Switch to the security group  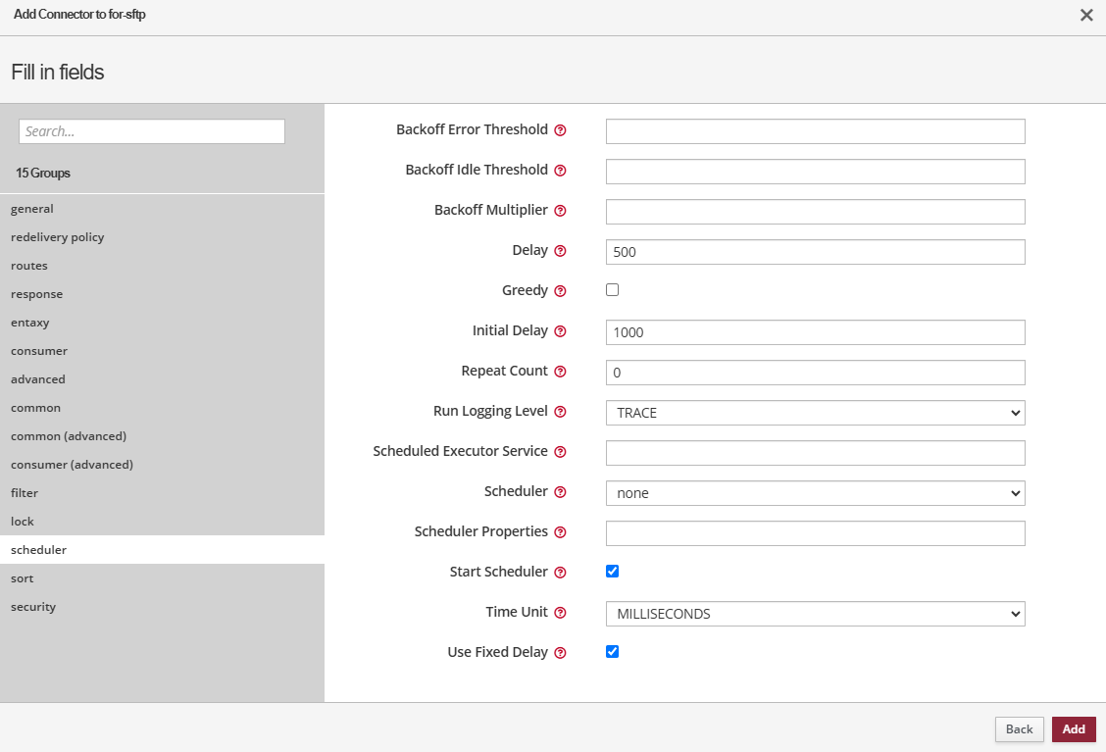point(33,607)
